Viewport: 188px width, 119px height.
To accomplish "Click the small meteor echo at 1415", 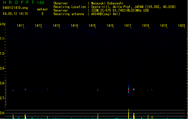I will [x=98, y=90].
